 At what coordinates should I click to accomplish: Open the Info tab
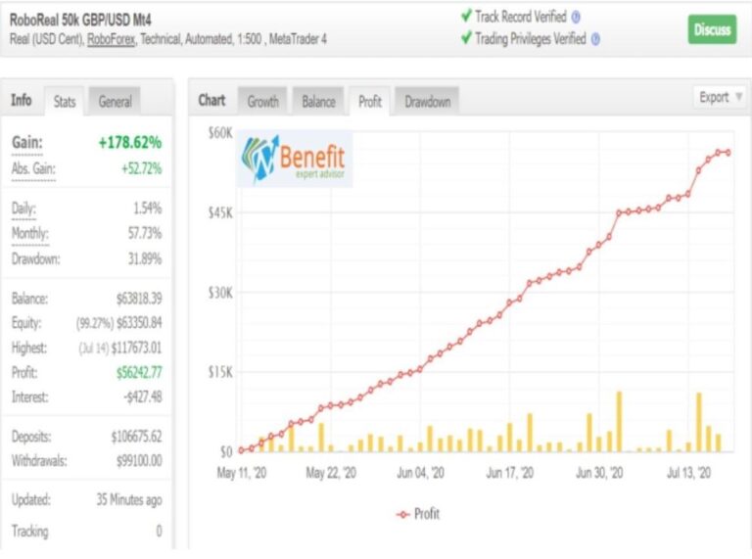click(x=21, y=100)
